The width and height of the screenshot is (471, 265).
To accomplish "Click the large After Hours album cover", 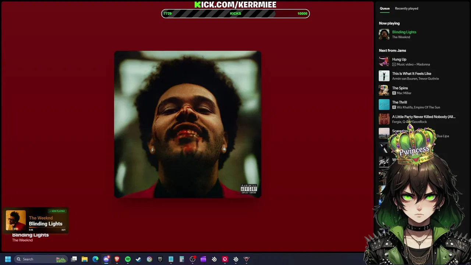I will tap(188, 124).
